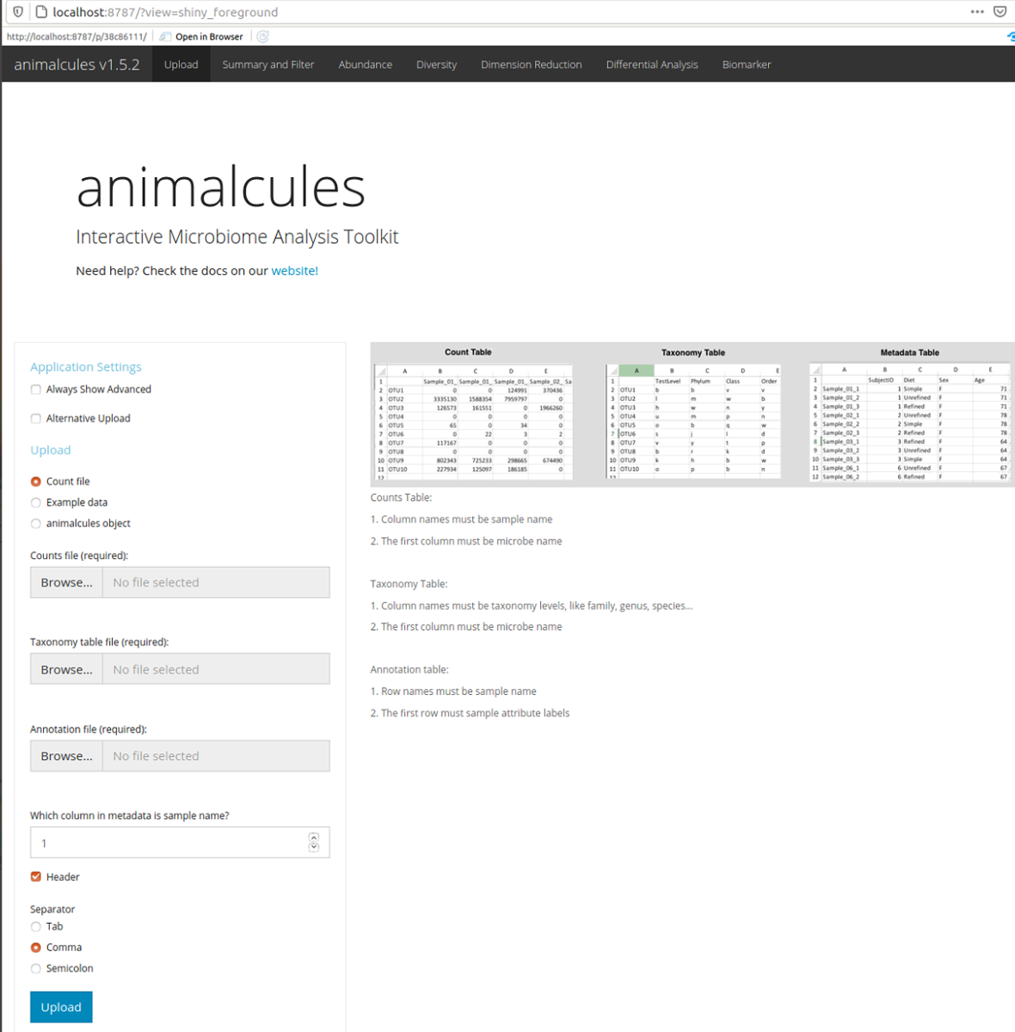Viewport: 1015px width, 1032px height.
Task: Browse for the Counts file
Action: coord(66,582)
